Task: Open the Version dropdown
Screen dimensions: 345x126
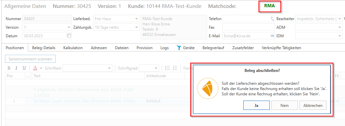Action: 69,27
